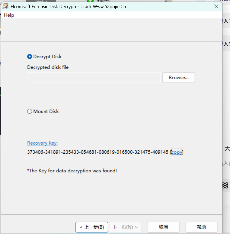The image size is (230, 234).
Task: Click the recovery key number text
Action: point(98,152)
